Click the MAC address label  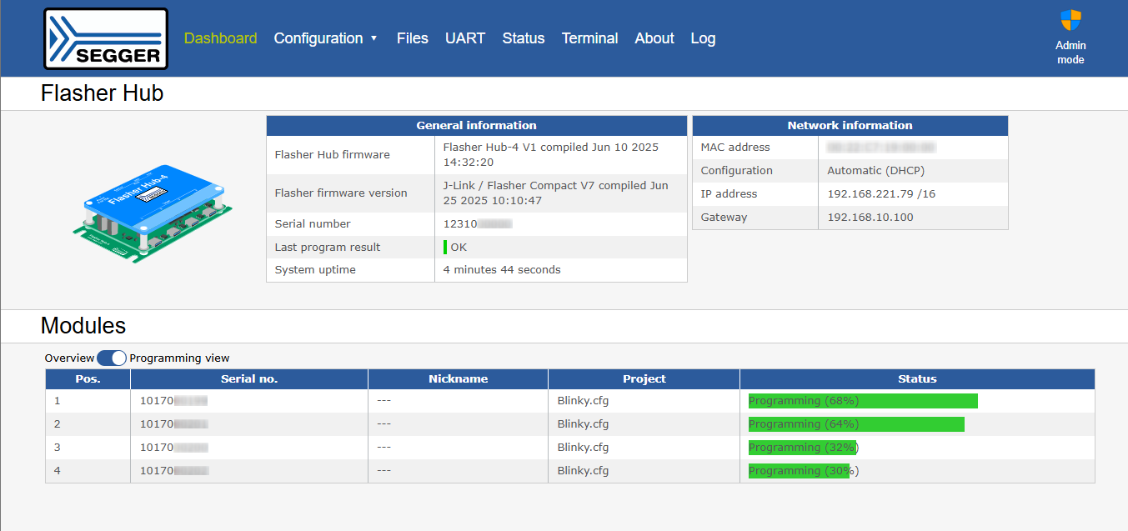735,148
